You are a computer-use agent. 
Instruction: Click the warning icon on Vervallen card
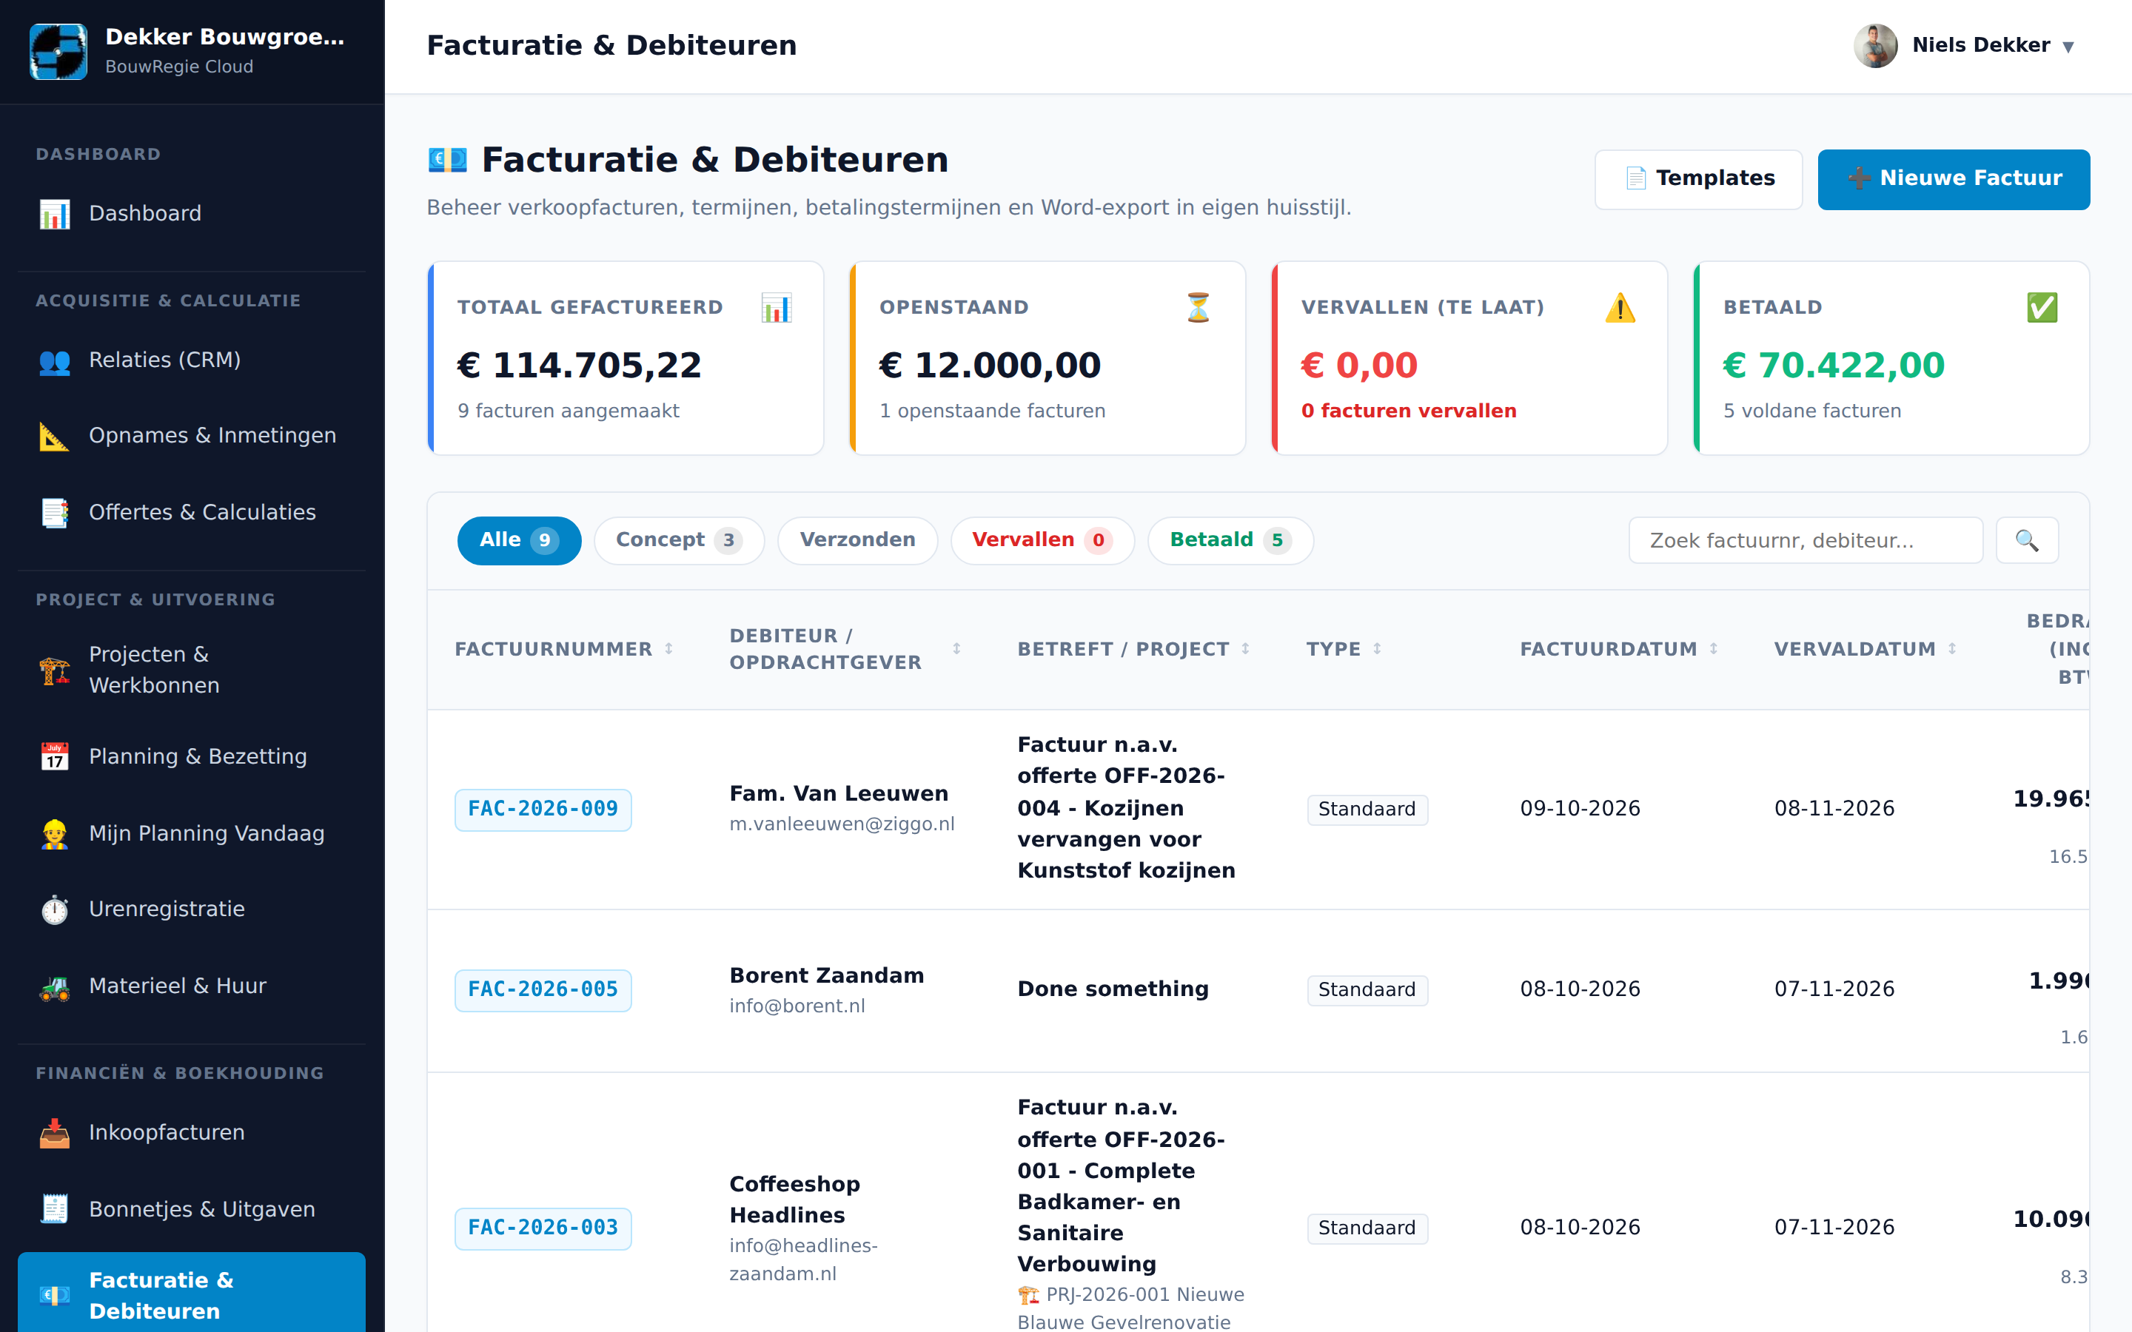point(1620,309)
